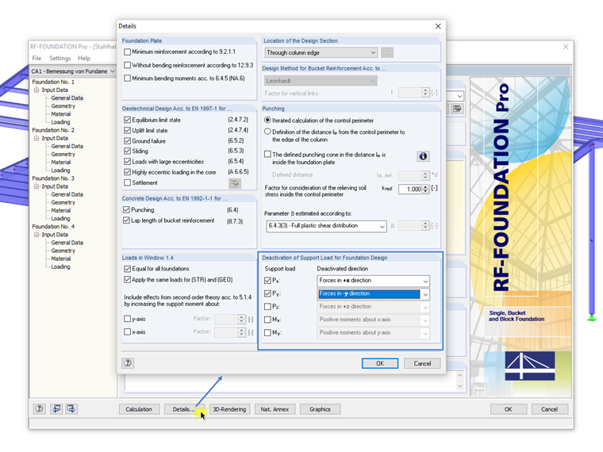The width and height of the screenshot is (603, 452).
Task: Open the Through column edge dropdown
Action: coord(321,52)
